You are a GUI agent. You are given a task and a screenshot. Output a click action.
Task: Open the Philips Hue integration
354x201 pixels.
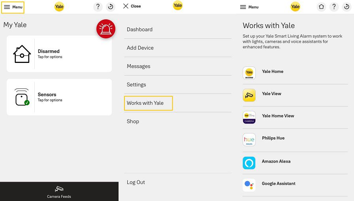coord(295,140)
